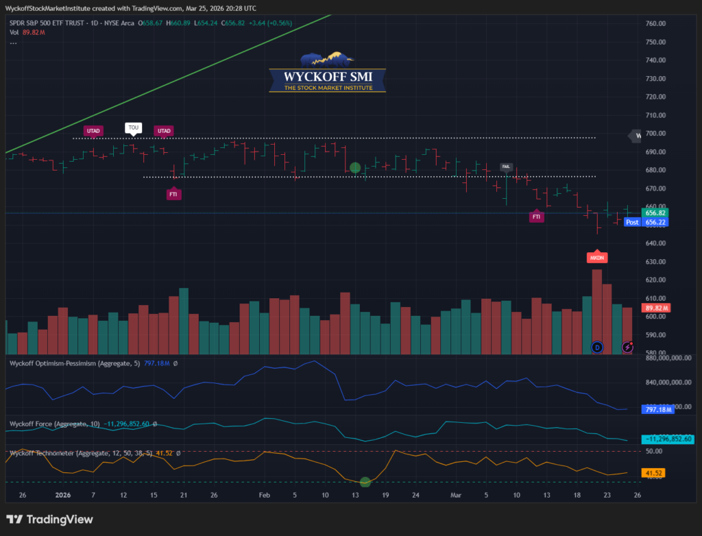Click the blue Post price label
This screenshot has height=536, width=702.
pyautogui.click(x=632, y=222)
